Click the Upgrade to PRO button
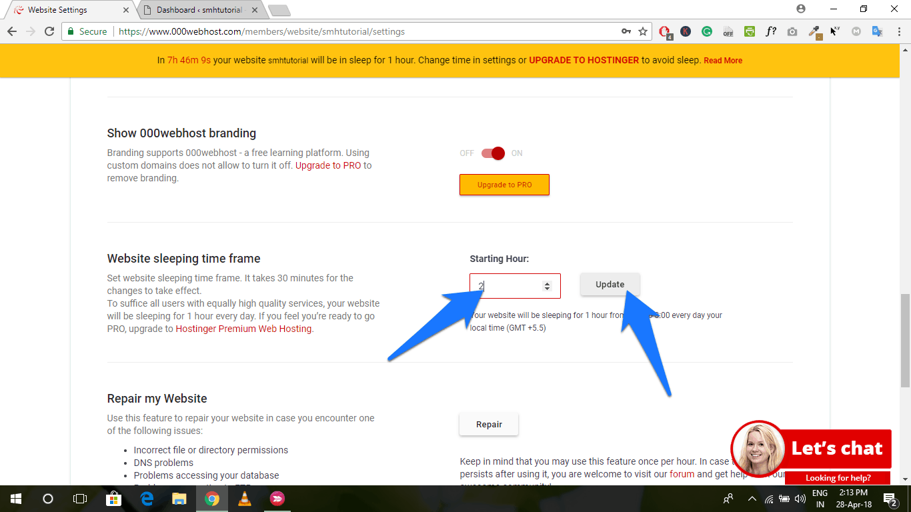This screenshot has height=512, width=911. coord(504,185)
